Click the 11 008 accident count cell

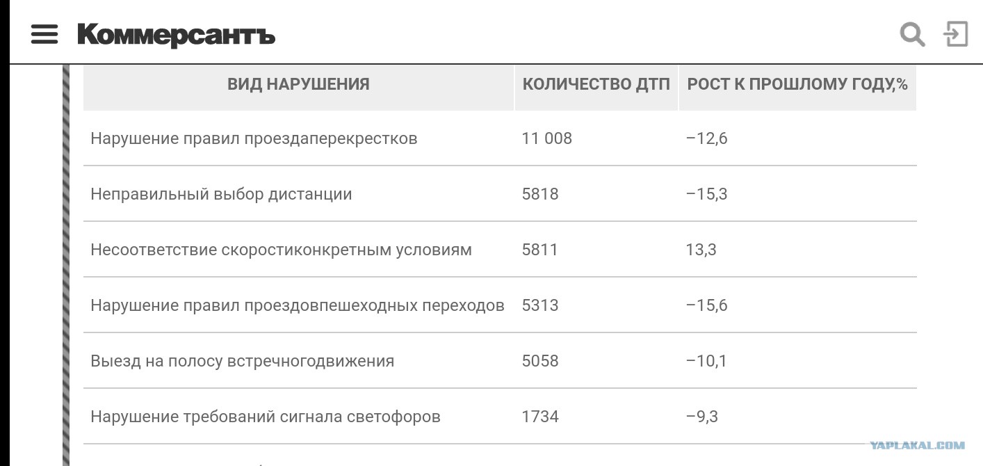point(546,138)
